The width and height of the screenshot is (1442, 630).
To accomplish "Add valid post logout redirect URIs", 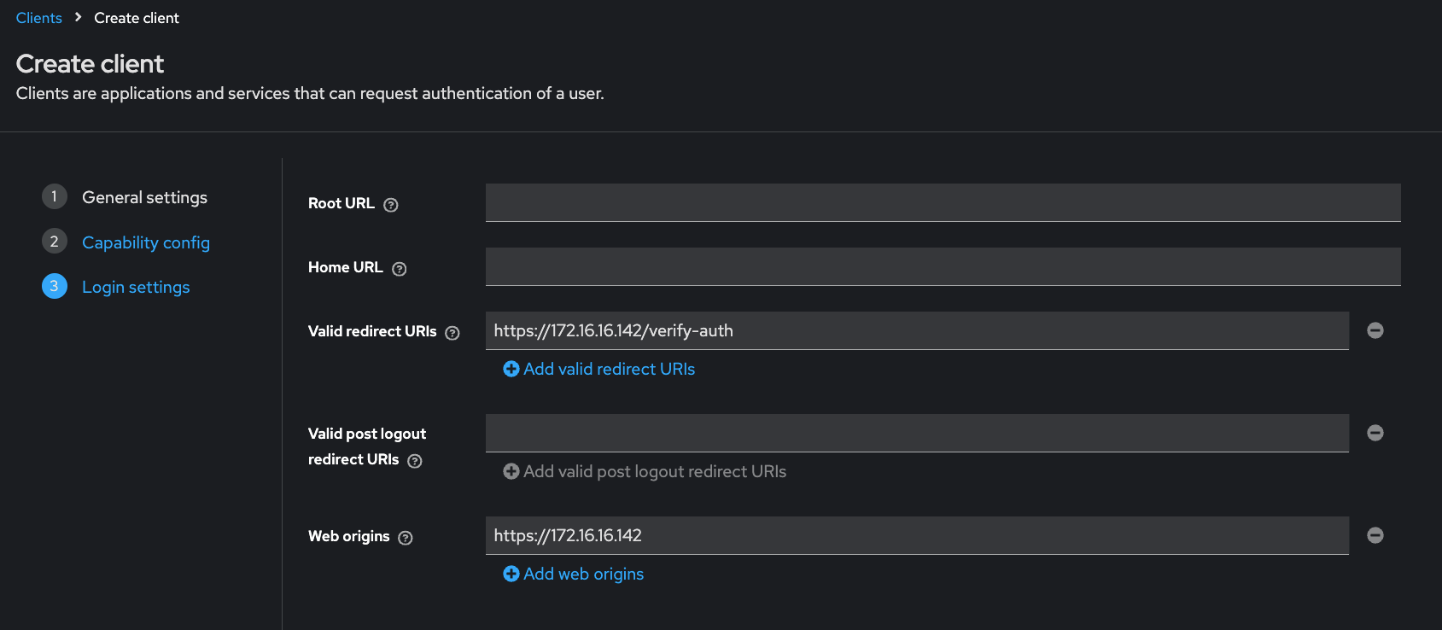I will point(645,471).
